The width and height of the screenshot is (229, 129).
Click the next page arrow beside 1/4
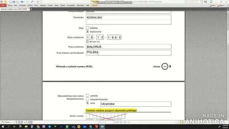click(170, 66)
